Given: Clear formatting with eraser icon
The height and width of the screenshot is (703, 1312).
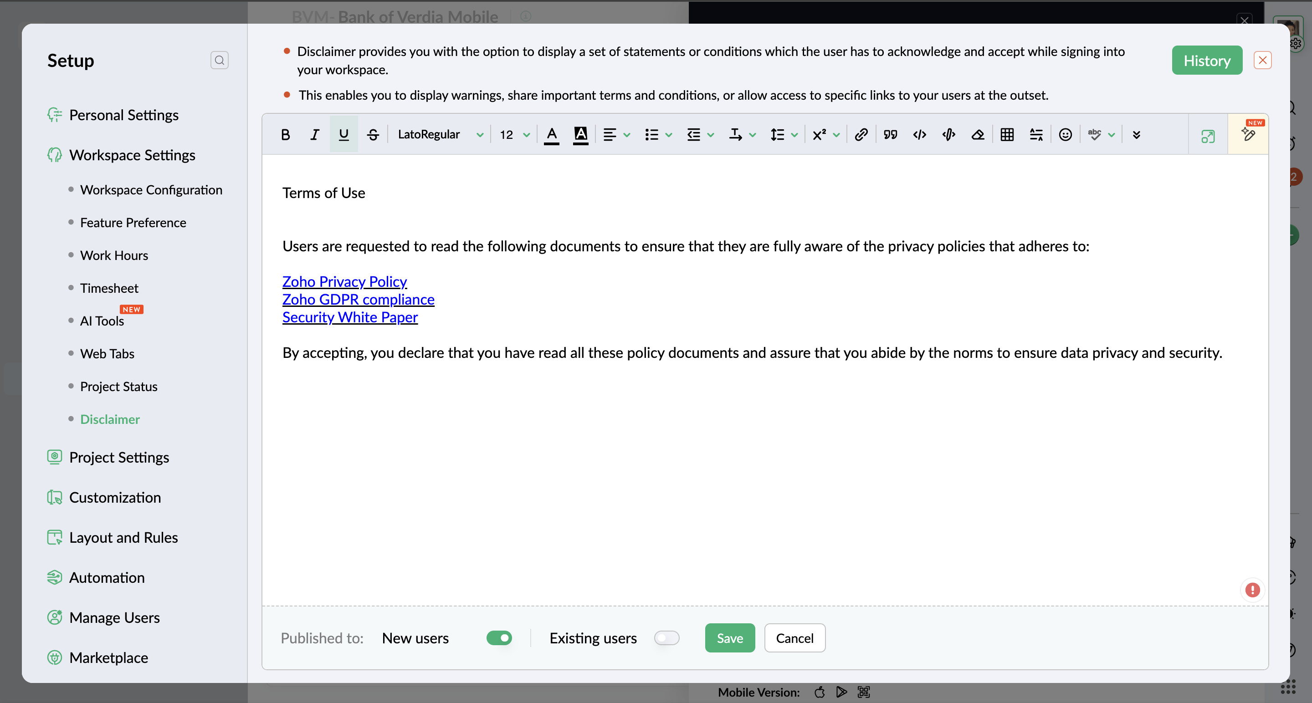Looking at the screenshot, I should 977,134.
